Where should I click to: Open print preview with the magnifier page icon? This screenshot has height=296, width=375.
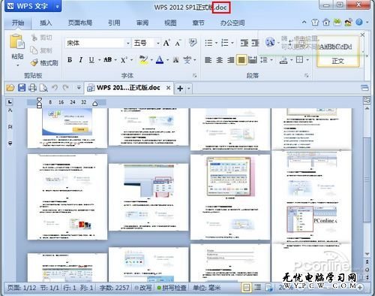[x=43, y=88]
